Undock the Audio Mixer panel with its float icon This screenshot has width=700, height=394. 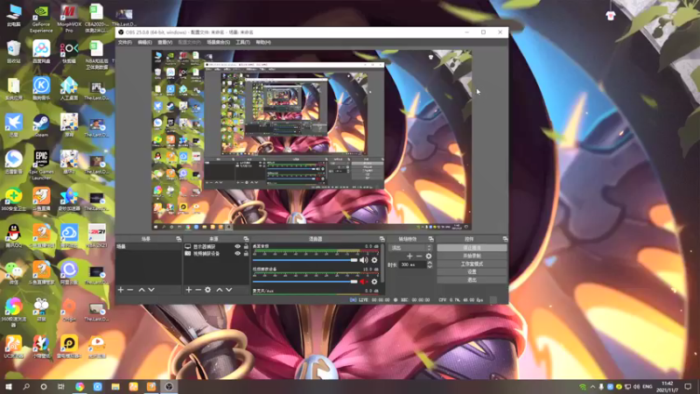point(381,239)
